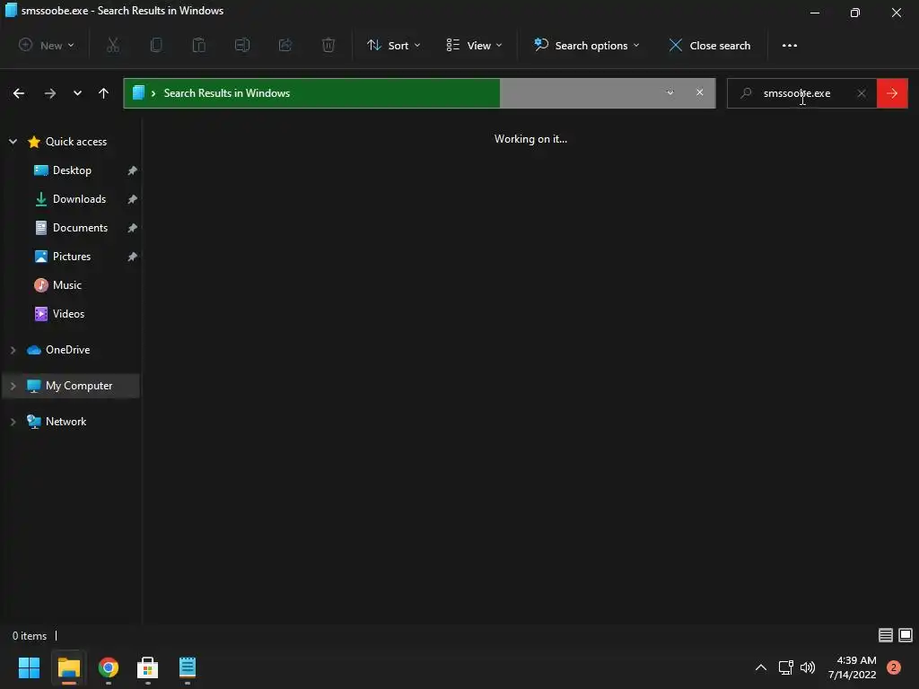Switch to large thumbnails view
The width and height of the screenshot is (919, 689).
pyautogui.click(x=906, y=635)
